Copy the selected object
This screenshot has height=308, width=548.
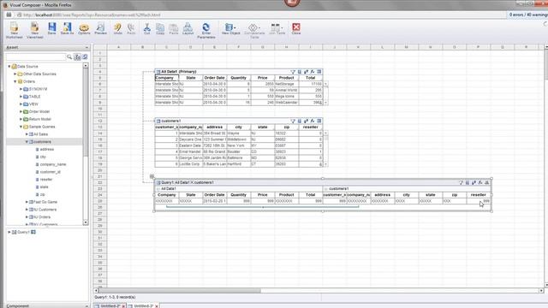pos(160,28)
